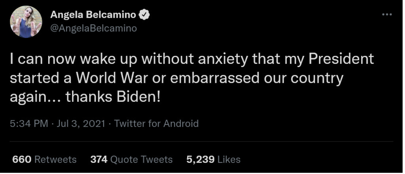Click the Angela Belcamino display name
The width and height of the screenshot is (405, 174).
tap(93, 15)
